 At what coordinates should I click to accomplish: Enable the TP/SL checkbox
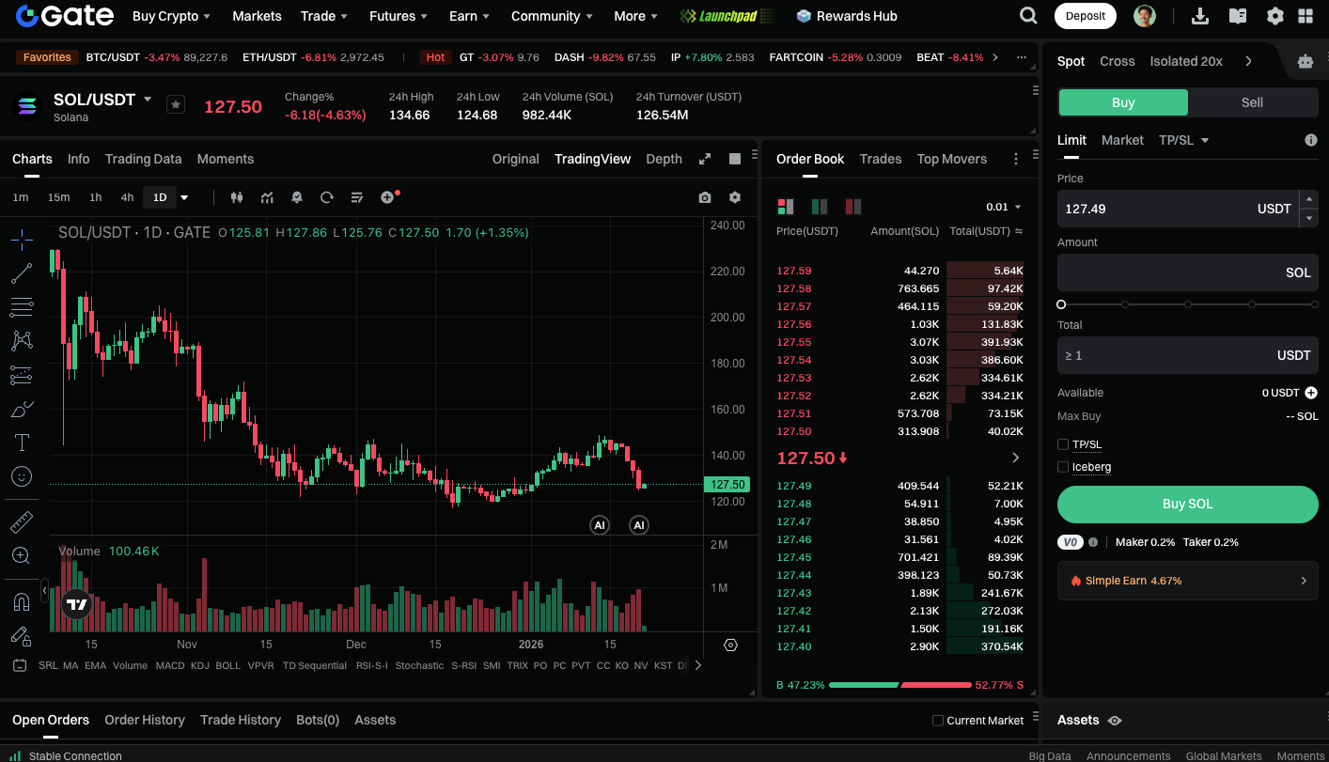coord(1063,444)
